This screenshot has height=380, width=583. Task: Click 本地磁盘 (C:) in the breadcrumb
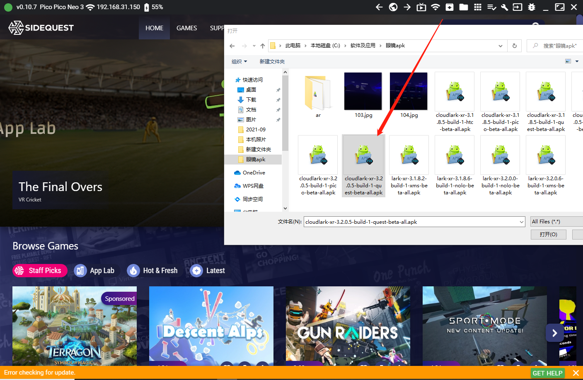[x=325, y=46]
